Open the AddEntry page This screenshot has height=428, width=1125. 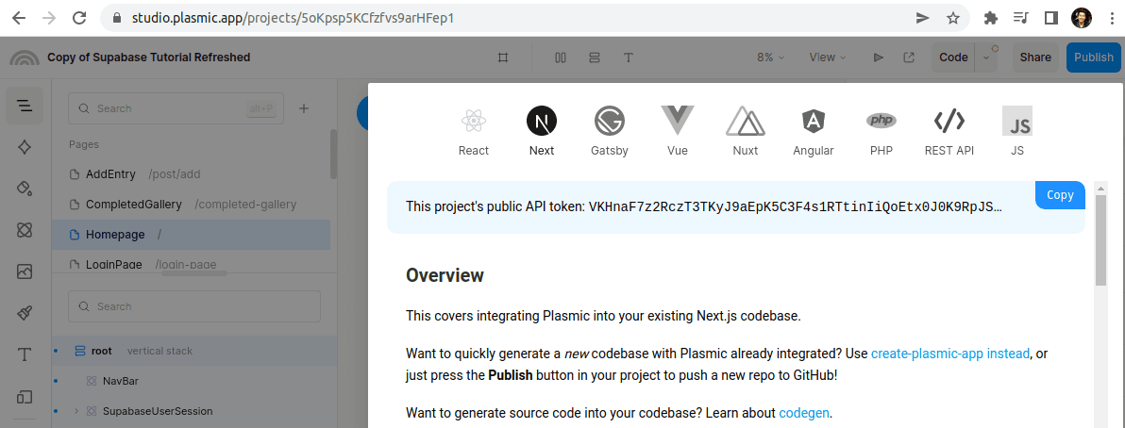(x=191, y=174)
